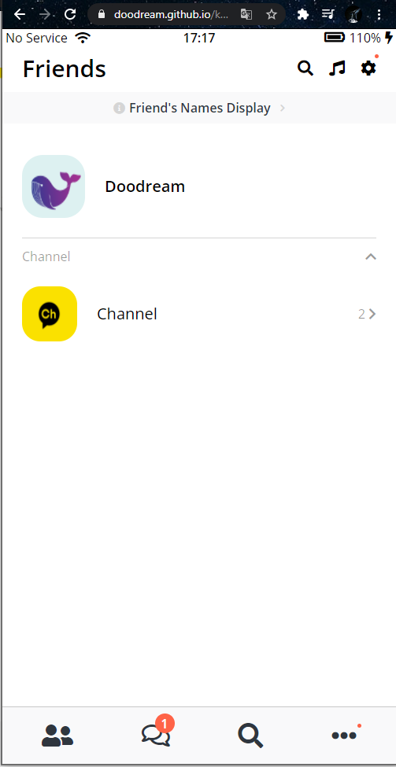Go back in the browser

pyautogui.click(x=20, y=14)
